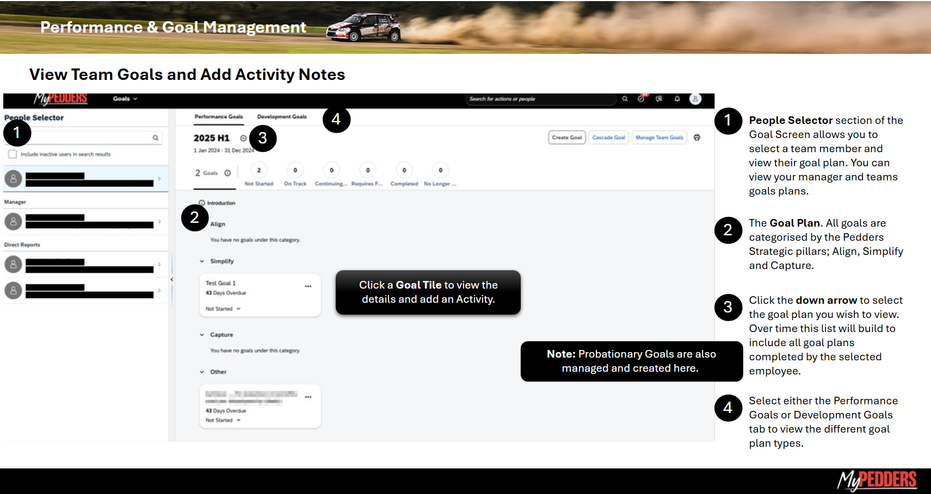The image size is (931, 494).
Task: Click the print goal plan icon
Action: pos(696,137)
